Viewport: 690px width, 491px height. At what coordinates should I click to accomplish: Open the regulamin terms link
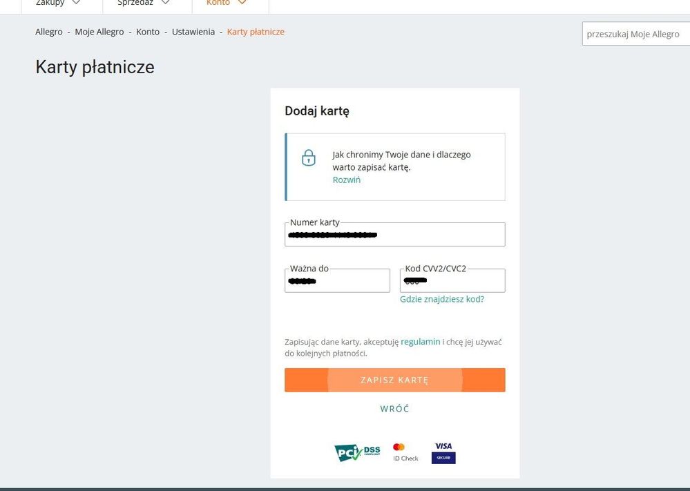click(420, 342)
